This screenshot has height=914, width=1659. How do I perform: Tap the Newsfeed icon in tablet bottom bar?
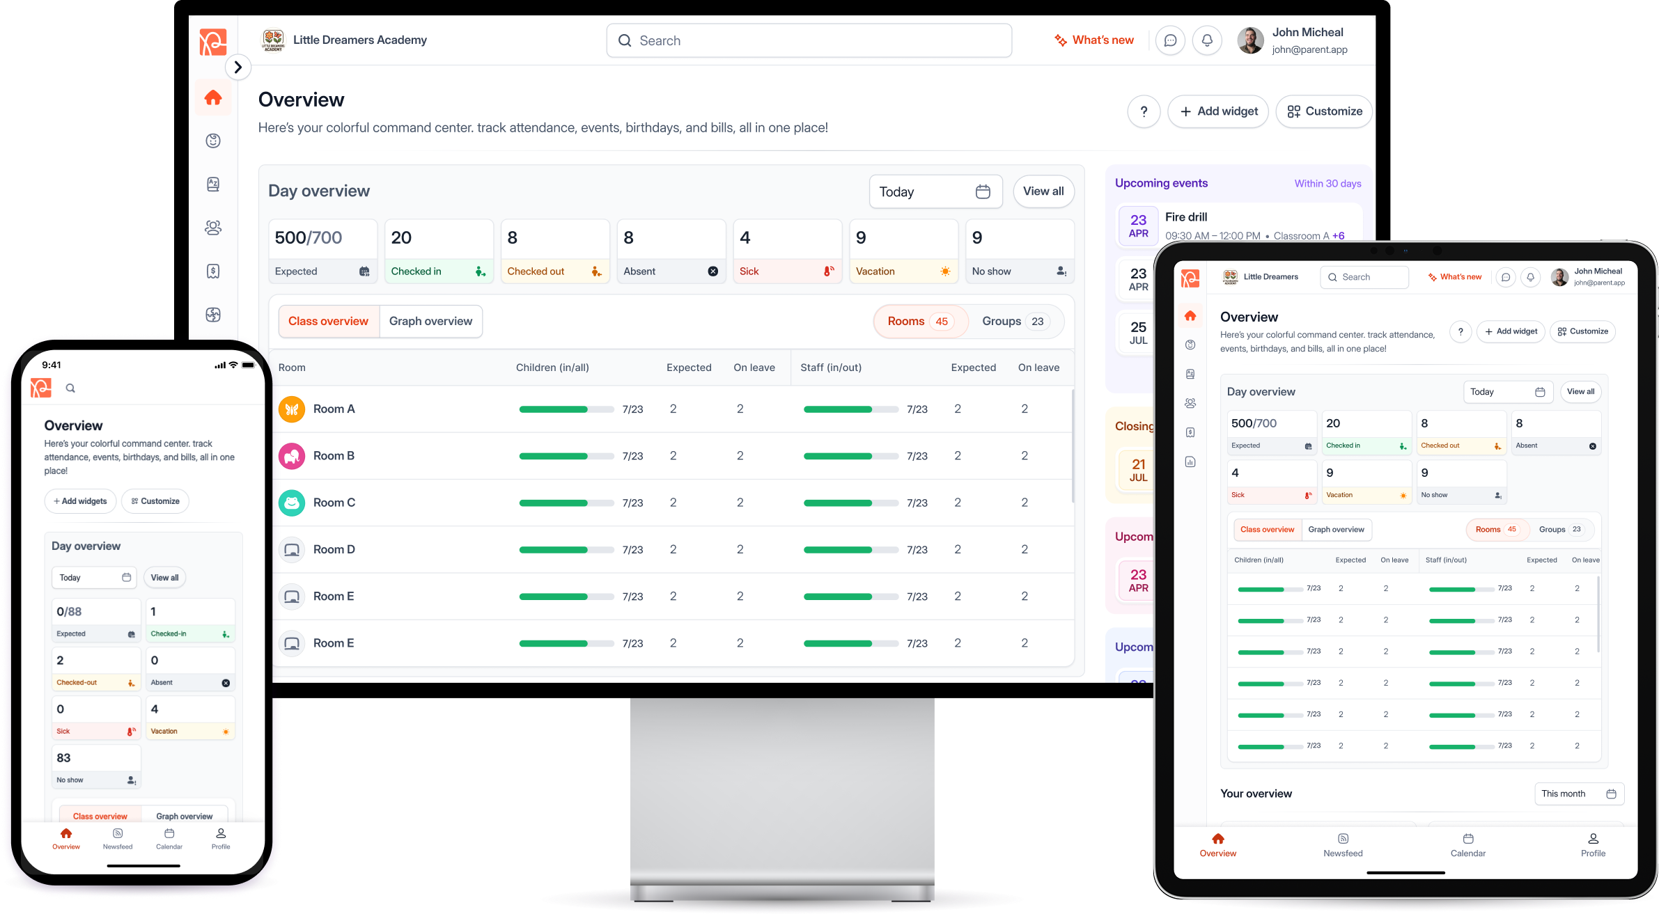(x=1343, y=844)
